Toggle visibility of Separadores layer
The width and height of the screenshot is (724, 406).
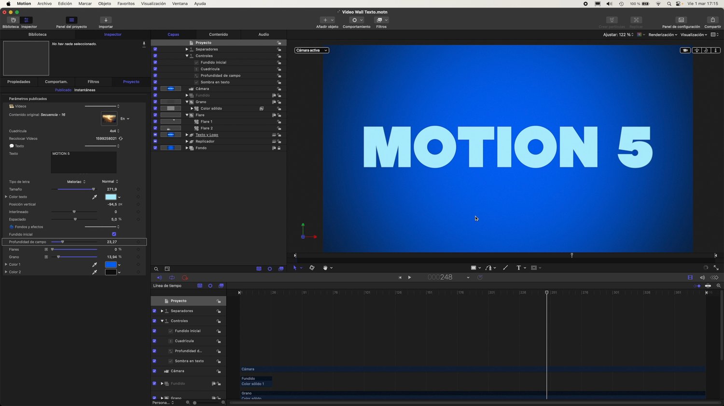coord(155,49)
